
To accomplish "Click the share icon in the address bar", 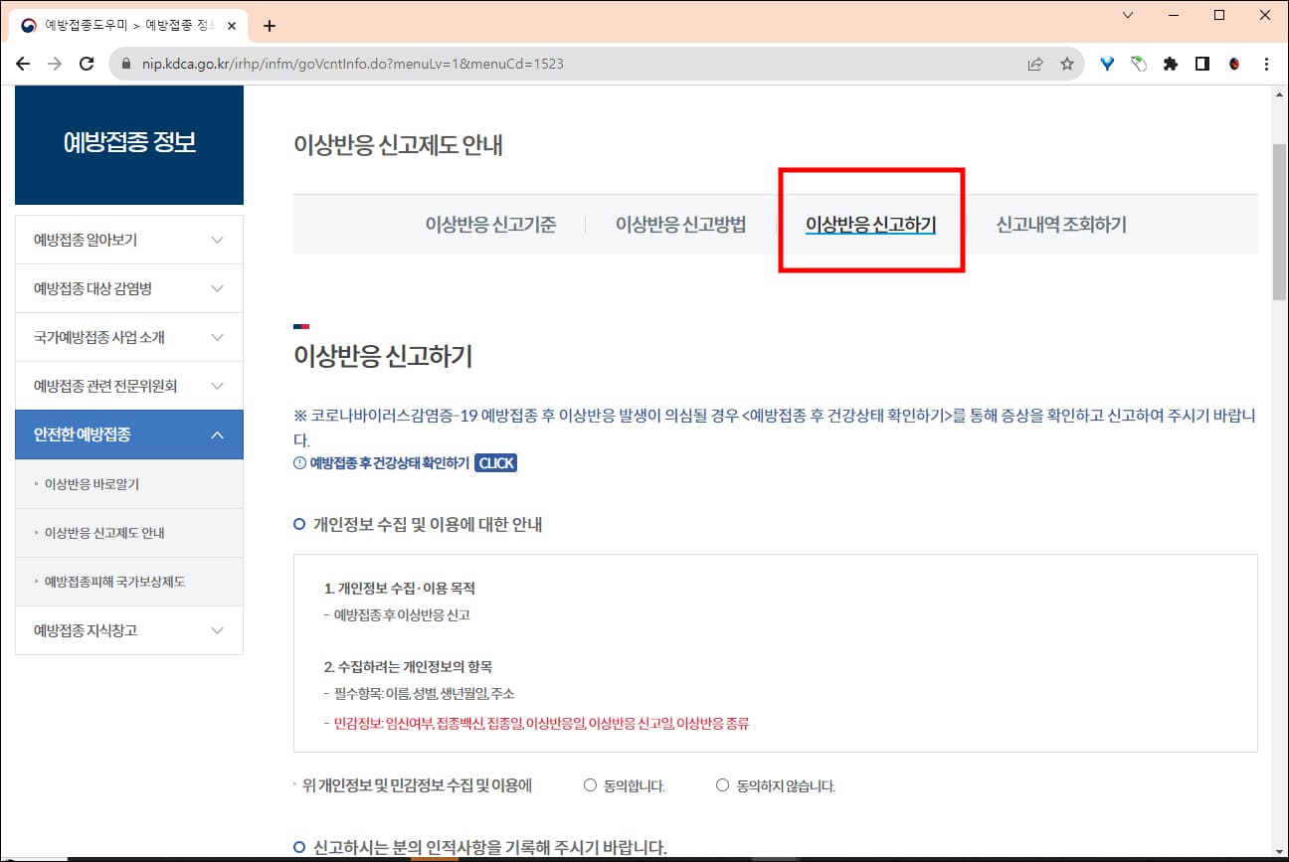I will [x=1034, y=63].
